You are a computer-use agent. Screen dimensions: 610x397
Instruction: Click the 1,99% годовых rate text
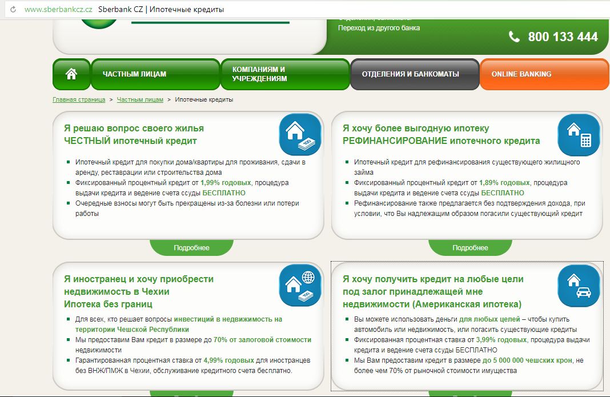tap(226, 183)
